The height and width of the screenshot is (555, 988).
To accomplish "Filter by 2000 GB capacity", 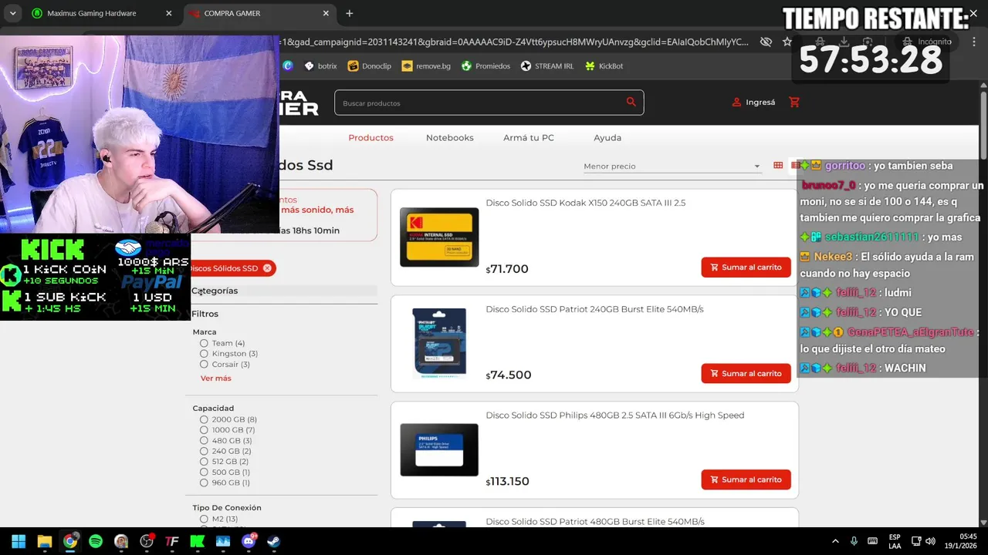I will coord(204,419).
